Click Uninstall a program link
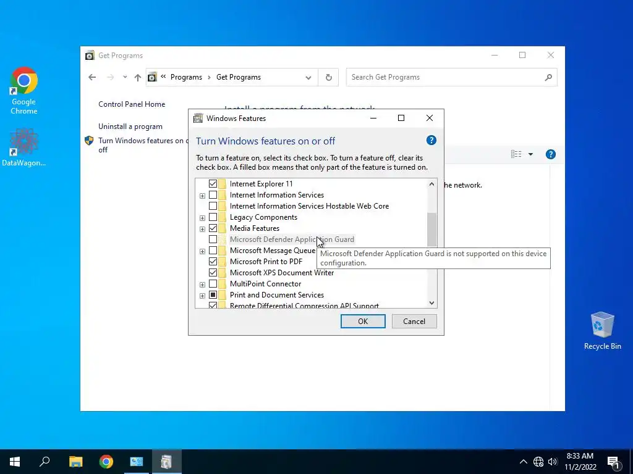 [x=130, y=127]
